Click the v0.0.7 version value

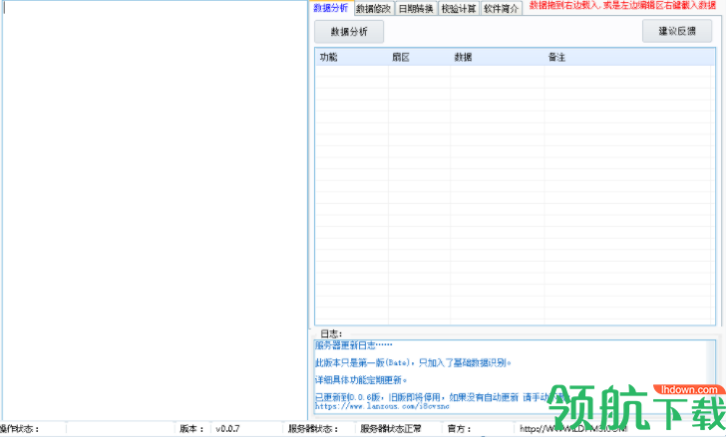coord(227,429)
